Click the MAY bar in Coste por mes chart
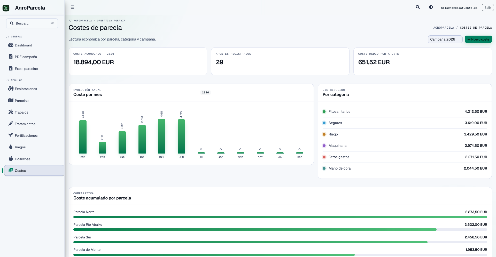This screenshot has height=257, width=496. pyautogui.click(x=162, y=136)
